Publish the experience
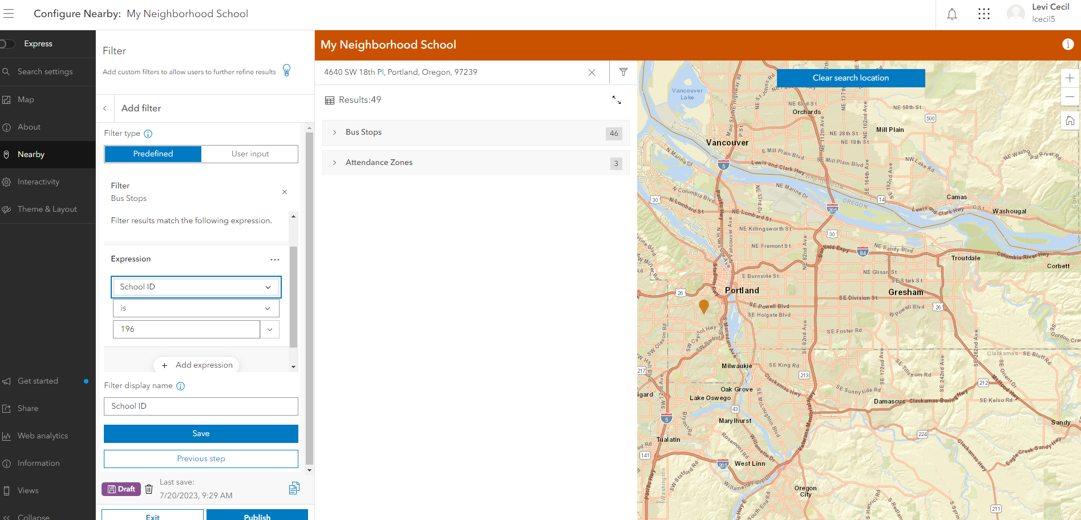 (x=257, y=515)
